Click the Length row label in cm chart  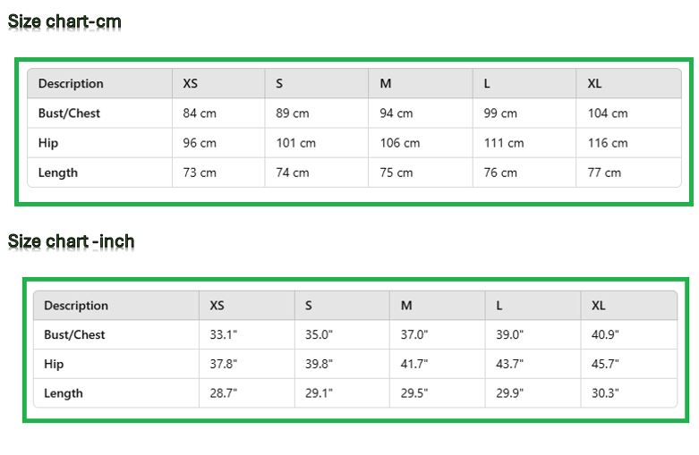58,173
